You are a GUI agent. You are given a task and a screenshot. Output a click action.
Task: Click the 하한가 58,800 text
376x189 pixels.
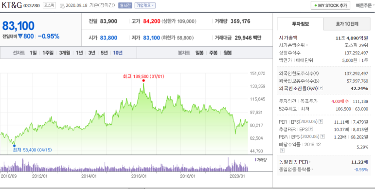coord(178,38)
